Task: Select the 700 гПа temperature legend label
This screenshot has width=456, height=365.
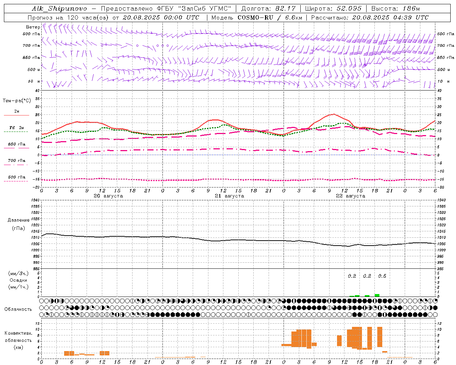Action: coord(17,160)
